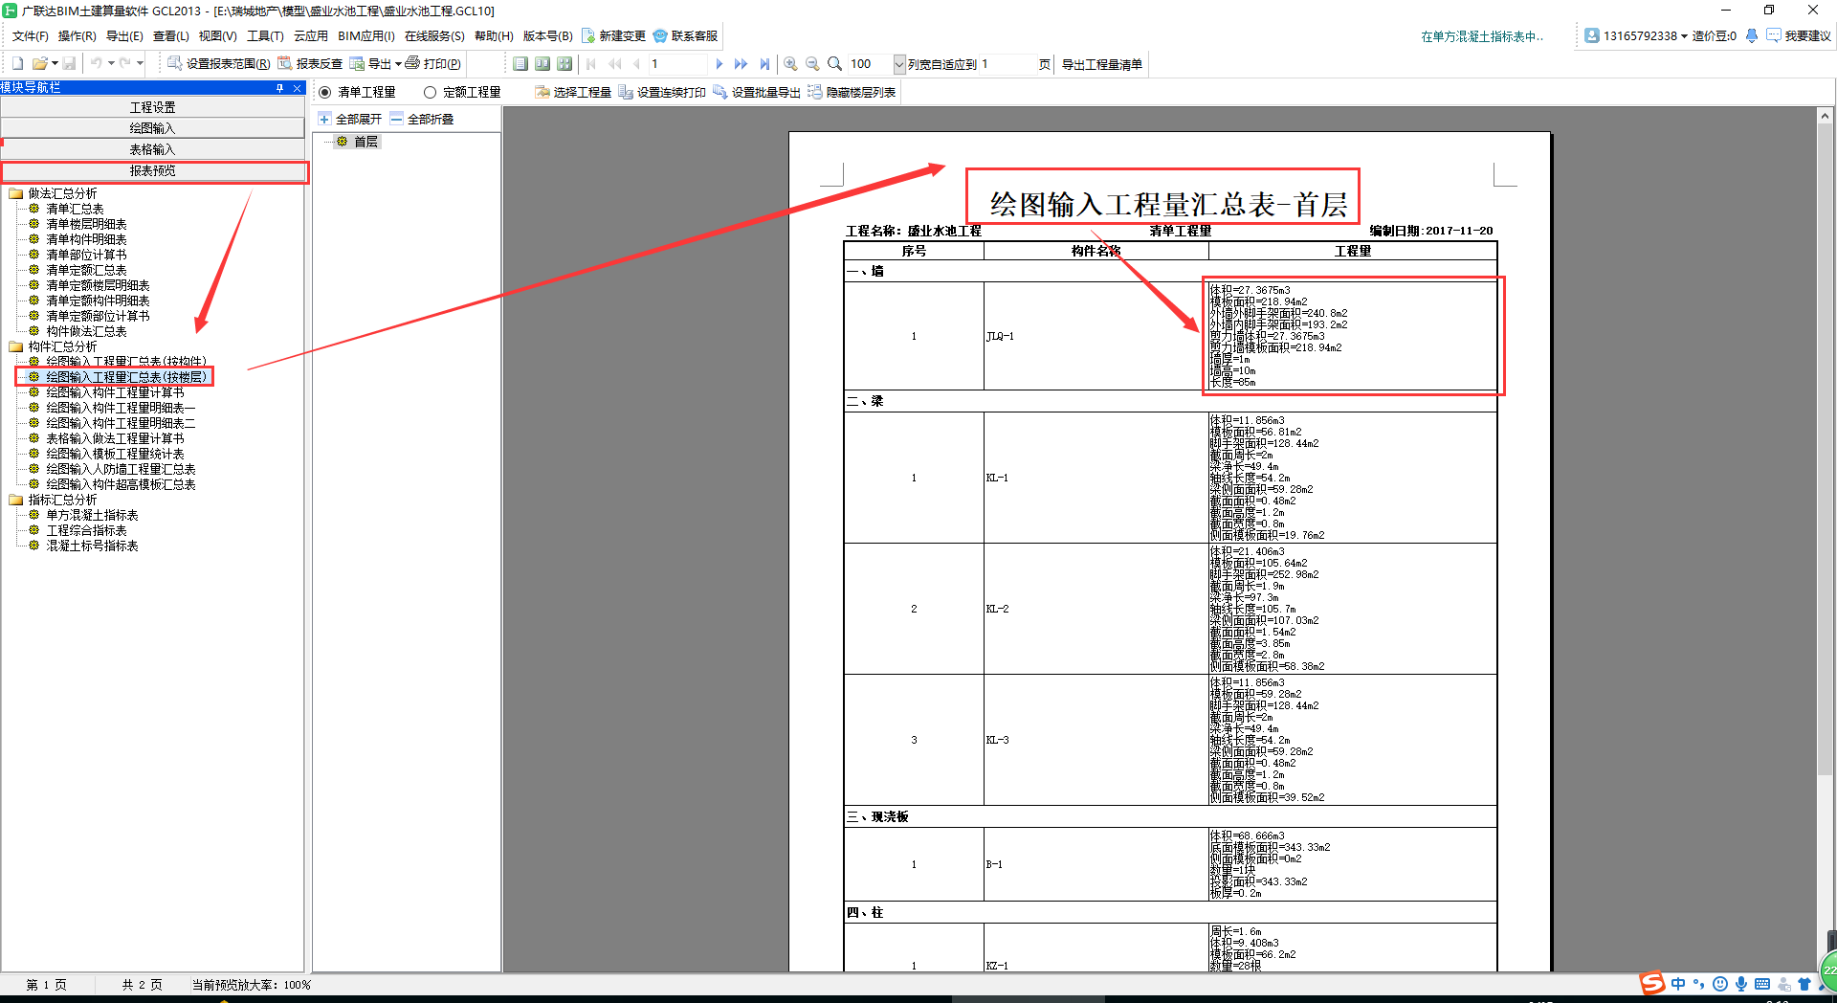Click 全部展开 expand all
This screenshot has width=1837, height=1003.
350,119
